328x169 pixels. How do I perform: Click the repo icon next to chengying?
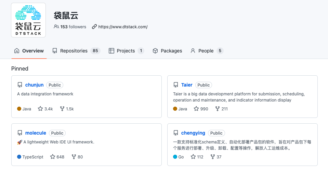click(176, 133)
